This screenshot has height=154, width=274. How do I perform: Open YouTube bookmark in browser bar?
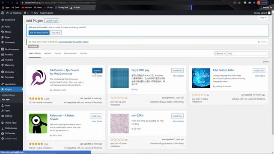(27, 8)
